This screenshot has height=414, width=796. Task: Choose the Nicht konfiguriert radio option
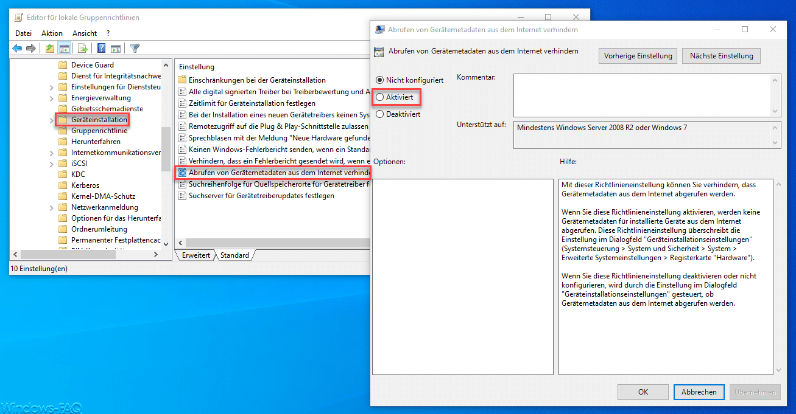click(380, 80)
